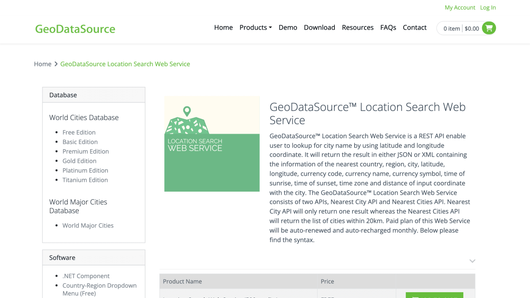Open the World Major Cities link
Screen dimensions: 530x298
(88, 225)
